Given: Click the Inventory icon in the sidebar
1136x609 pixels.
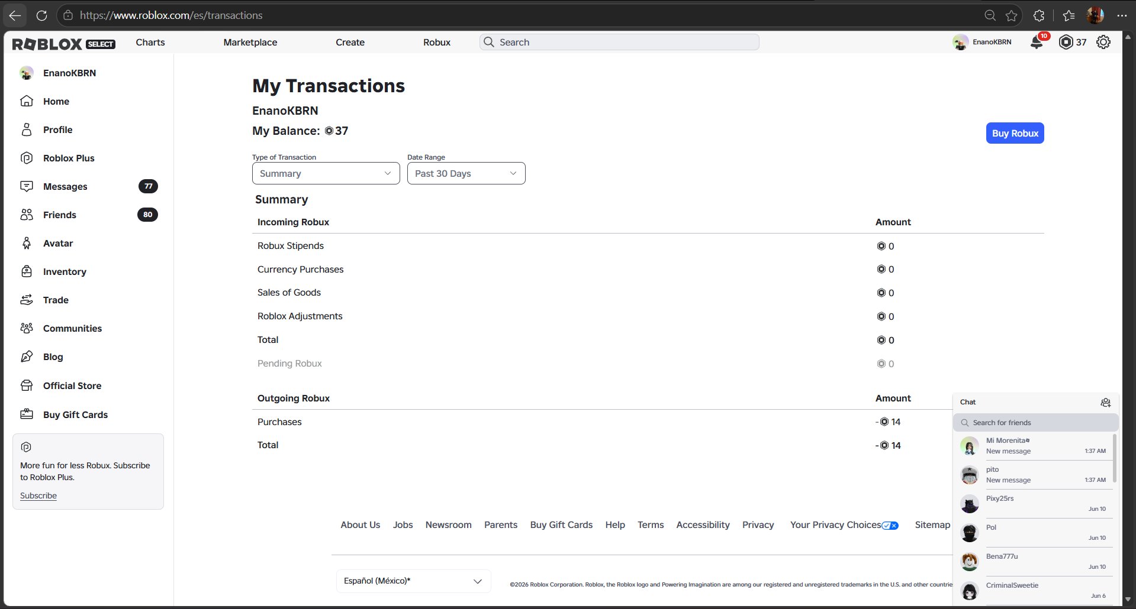Looking at the screenshot, I should (27, 271).
